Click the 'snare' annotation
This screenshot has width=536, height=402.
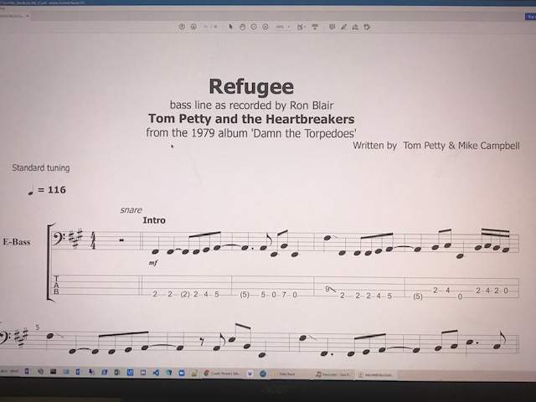(131, 210)
